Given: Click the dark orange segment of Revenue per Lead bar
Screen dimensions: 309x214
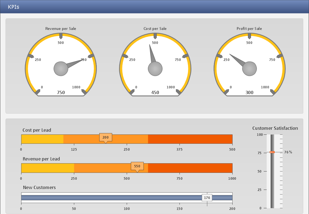Looking at the screenshot, I should [190, 168].
